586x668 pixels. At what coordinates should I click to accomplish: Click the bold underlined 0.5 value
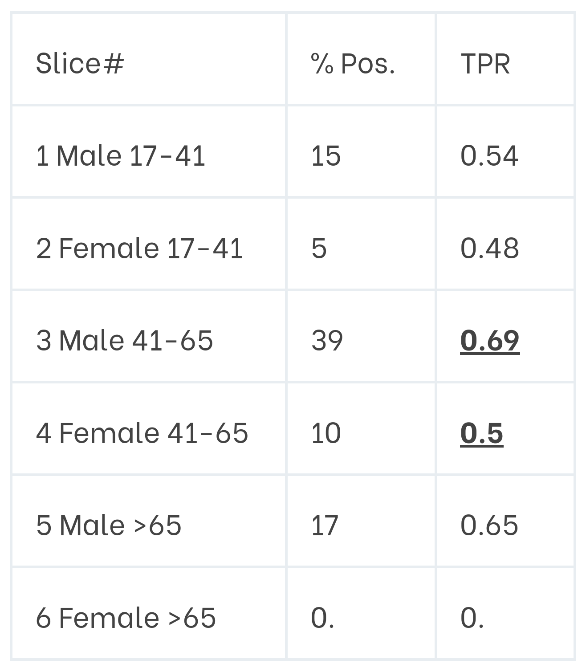point(481,433)
